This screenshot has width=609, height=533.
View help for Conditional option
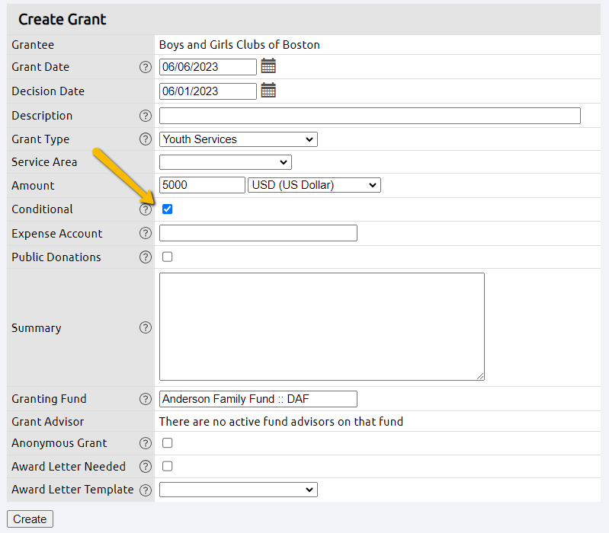tap(146, 209)
